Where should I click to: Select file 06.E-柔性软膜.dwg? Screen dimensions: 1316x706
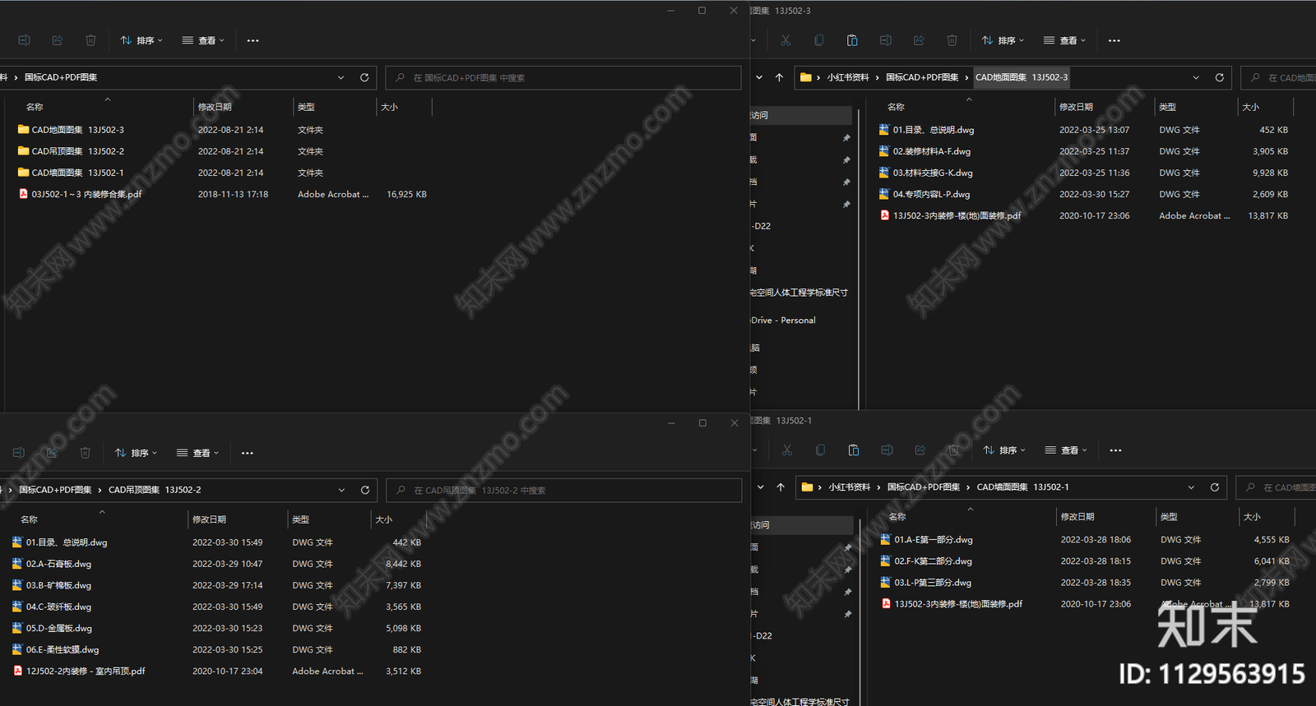[56, 649]
